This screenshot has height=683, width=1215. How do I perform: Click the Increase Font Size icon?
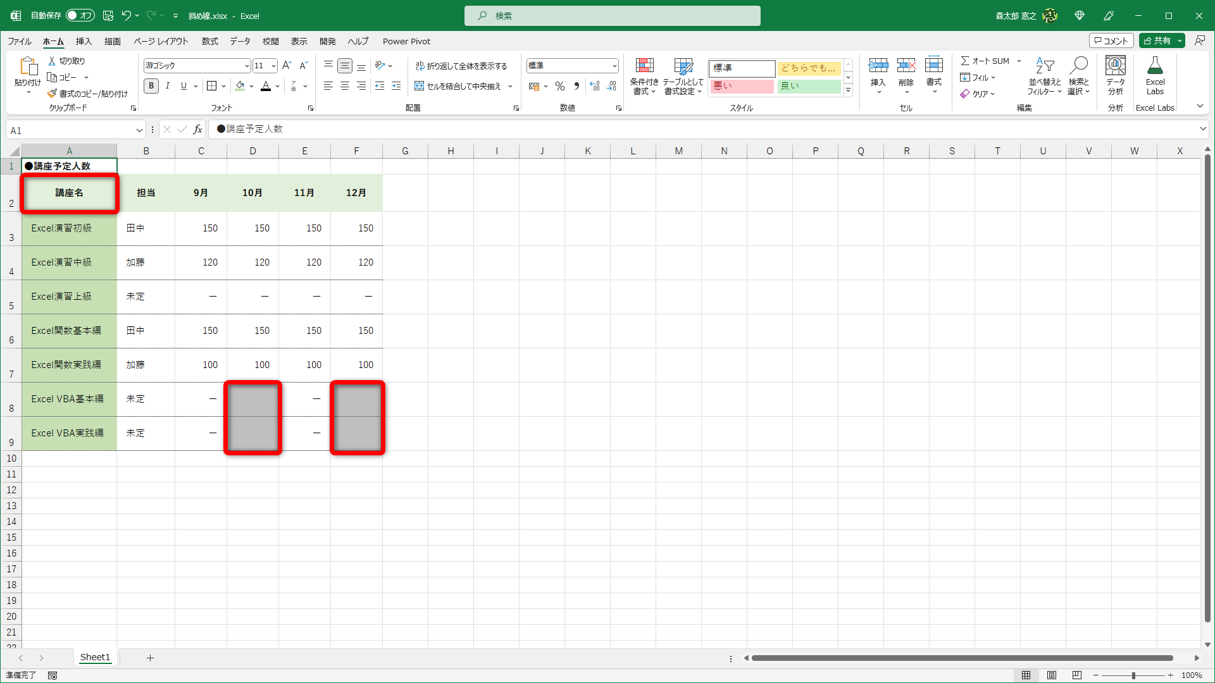click(287, 66)
